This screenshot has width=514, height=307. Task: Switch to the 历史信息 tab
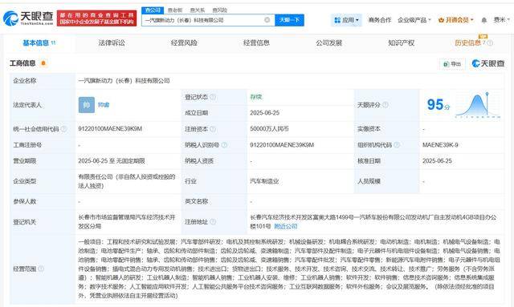[467, 42]
